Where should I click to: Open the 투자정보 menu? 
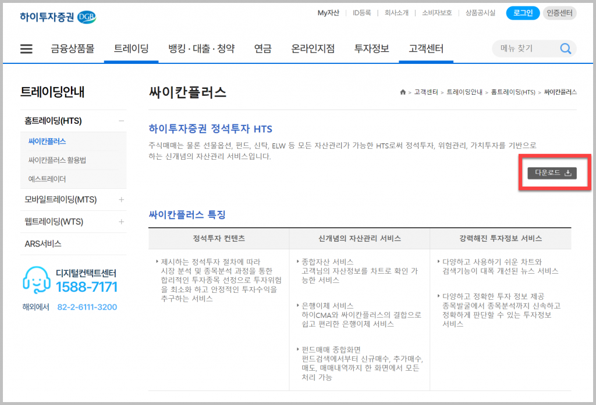[372, 49]
